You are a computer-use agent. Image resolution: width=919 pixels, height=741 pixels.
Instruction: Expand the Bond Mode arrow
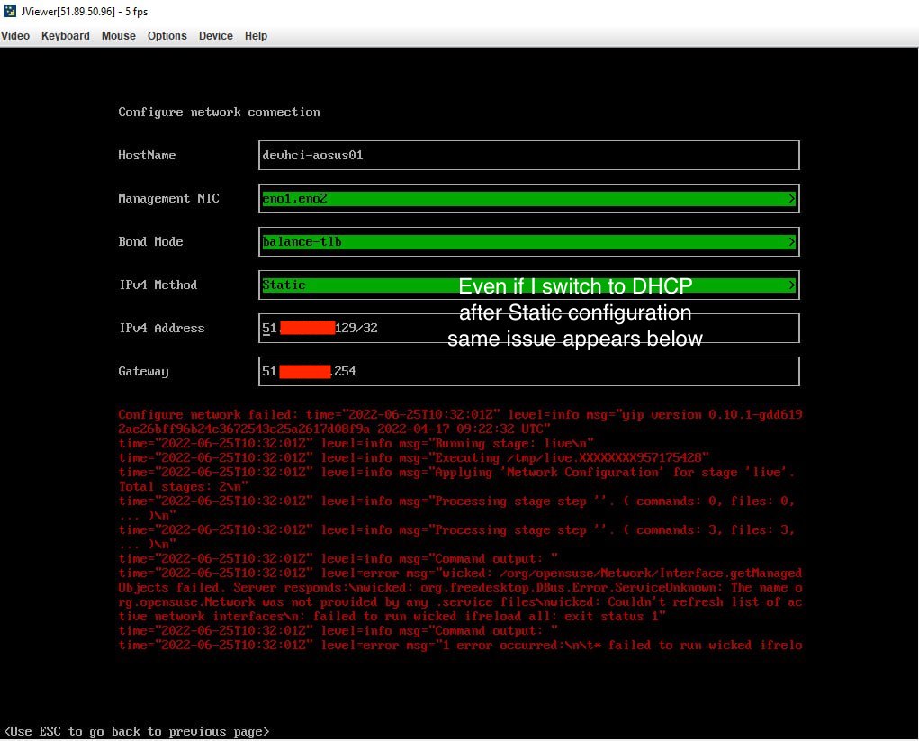[x=792, y=241]
